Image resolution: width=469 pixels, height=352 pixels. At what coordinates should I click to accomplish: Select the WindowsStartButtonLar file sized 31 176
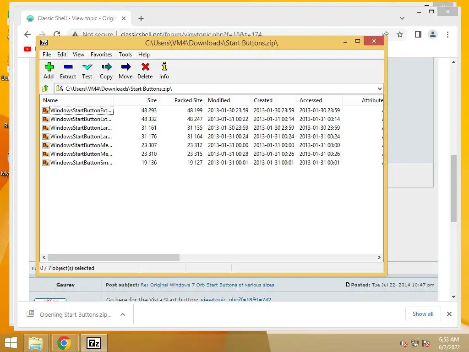pos(81,137)
